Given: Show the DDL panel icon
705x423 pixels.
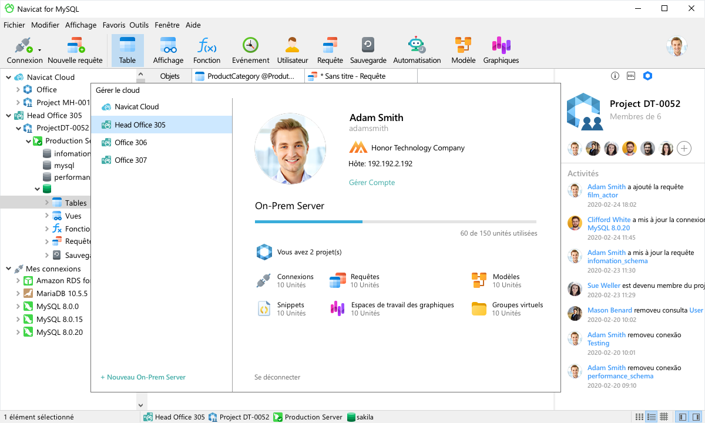Looking at the screenshot, I should point(631,76).
